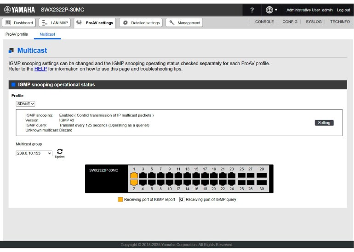
Task: Go to the Management tab
Action: click(184, 23)
